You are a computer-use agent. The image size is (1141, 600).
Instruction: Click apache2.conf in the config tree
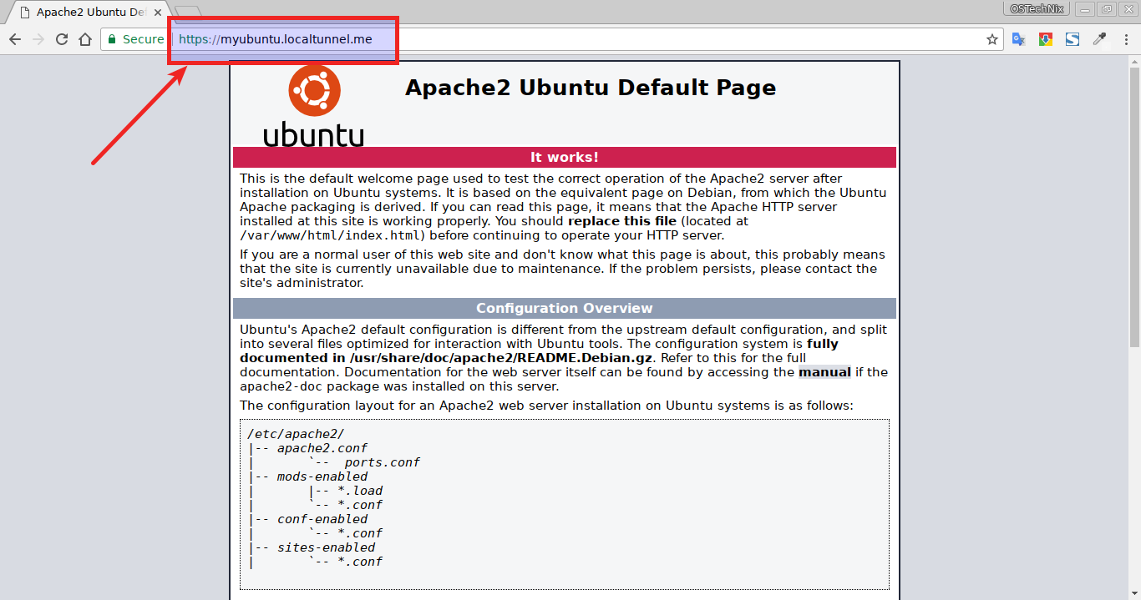[322, 448]
